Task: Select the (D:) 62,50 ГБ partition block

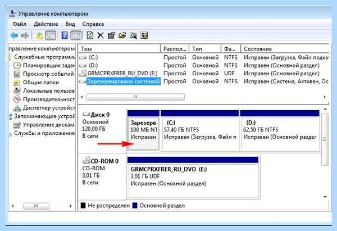Action: [280, 130]
